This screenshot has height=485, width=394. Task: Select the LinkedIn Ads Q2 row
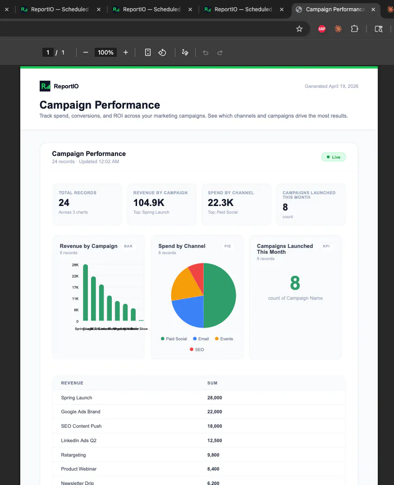199,440
